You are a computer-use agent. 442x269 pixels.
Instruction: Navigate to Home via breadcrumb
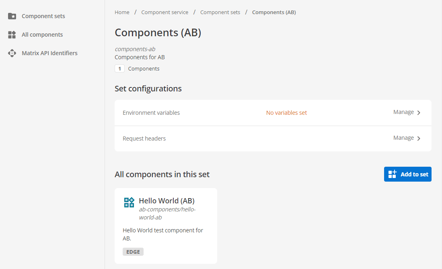click(x=122, y=12)
